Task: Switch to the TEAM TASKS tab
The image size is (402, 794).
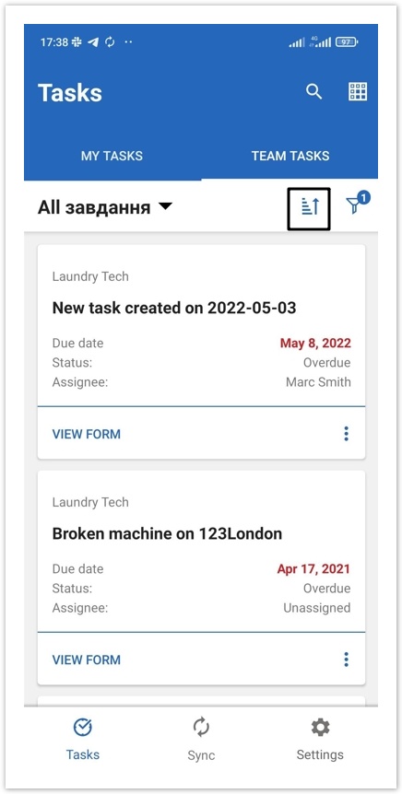Action: (x=290, y=156)
